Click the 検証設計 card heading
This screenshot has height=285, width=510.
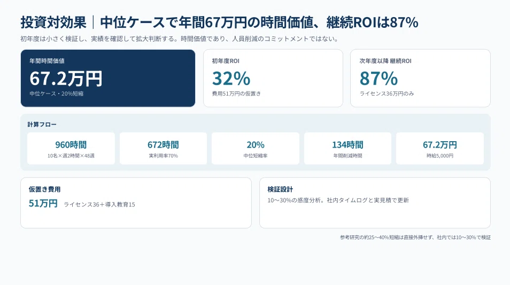(x=280, y=189)
